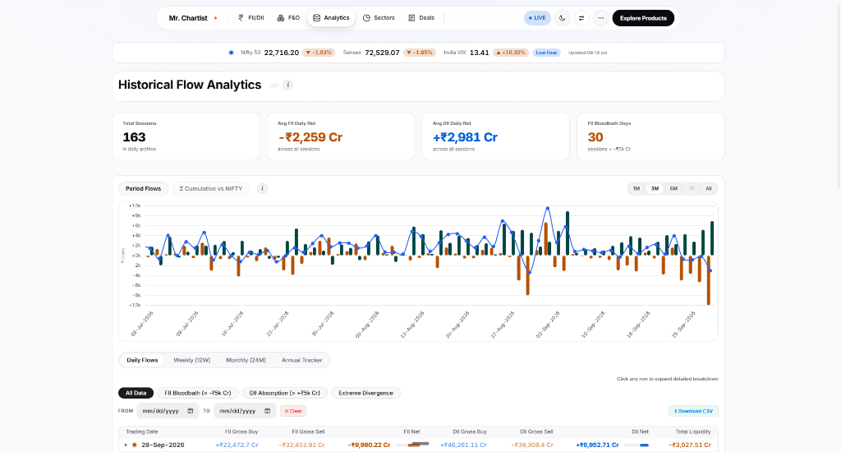Click the India VIX value 13.41
The height and width of the screenshot is (452, 841).
click(479, 53)
